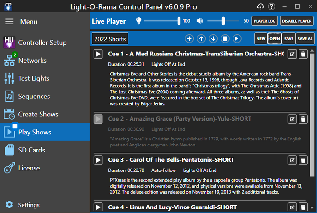Move cue up with up-arrow icon

pos(201,38)
